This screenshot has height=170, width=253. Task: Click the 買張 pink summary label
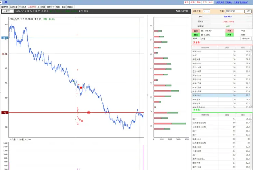tap(196, 31)
